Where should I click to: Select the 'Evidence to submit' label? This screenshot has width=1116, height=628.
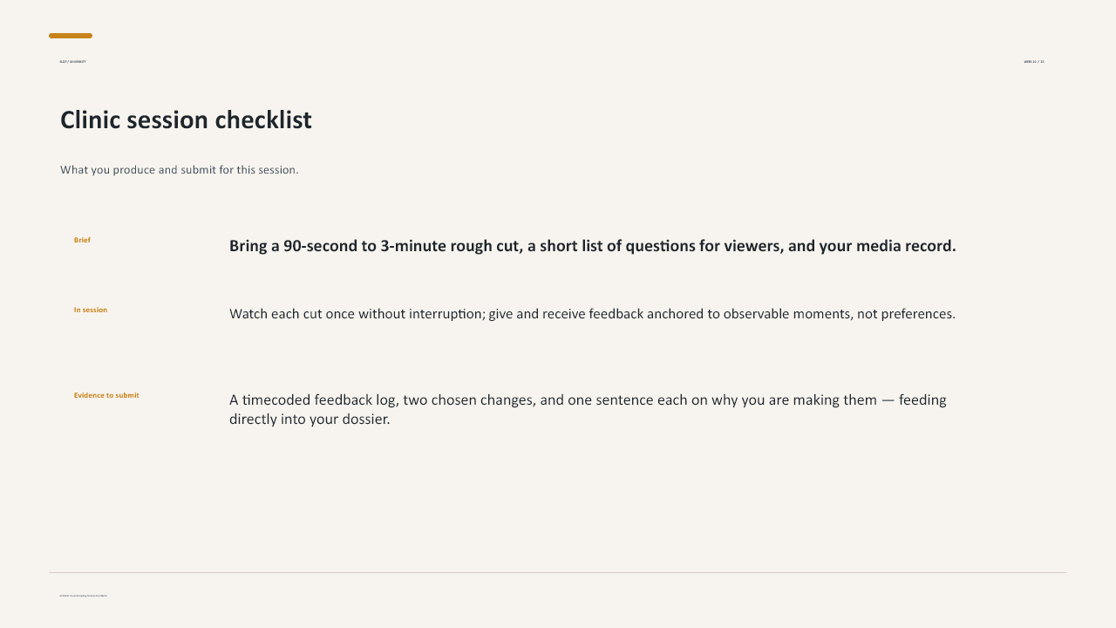[106, 395]
